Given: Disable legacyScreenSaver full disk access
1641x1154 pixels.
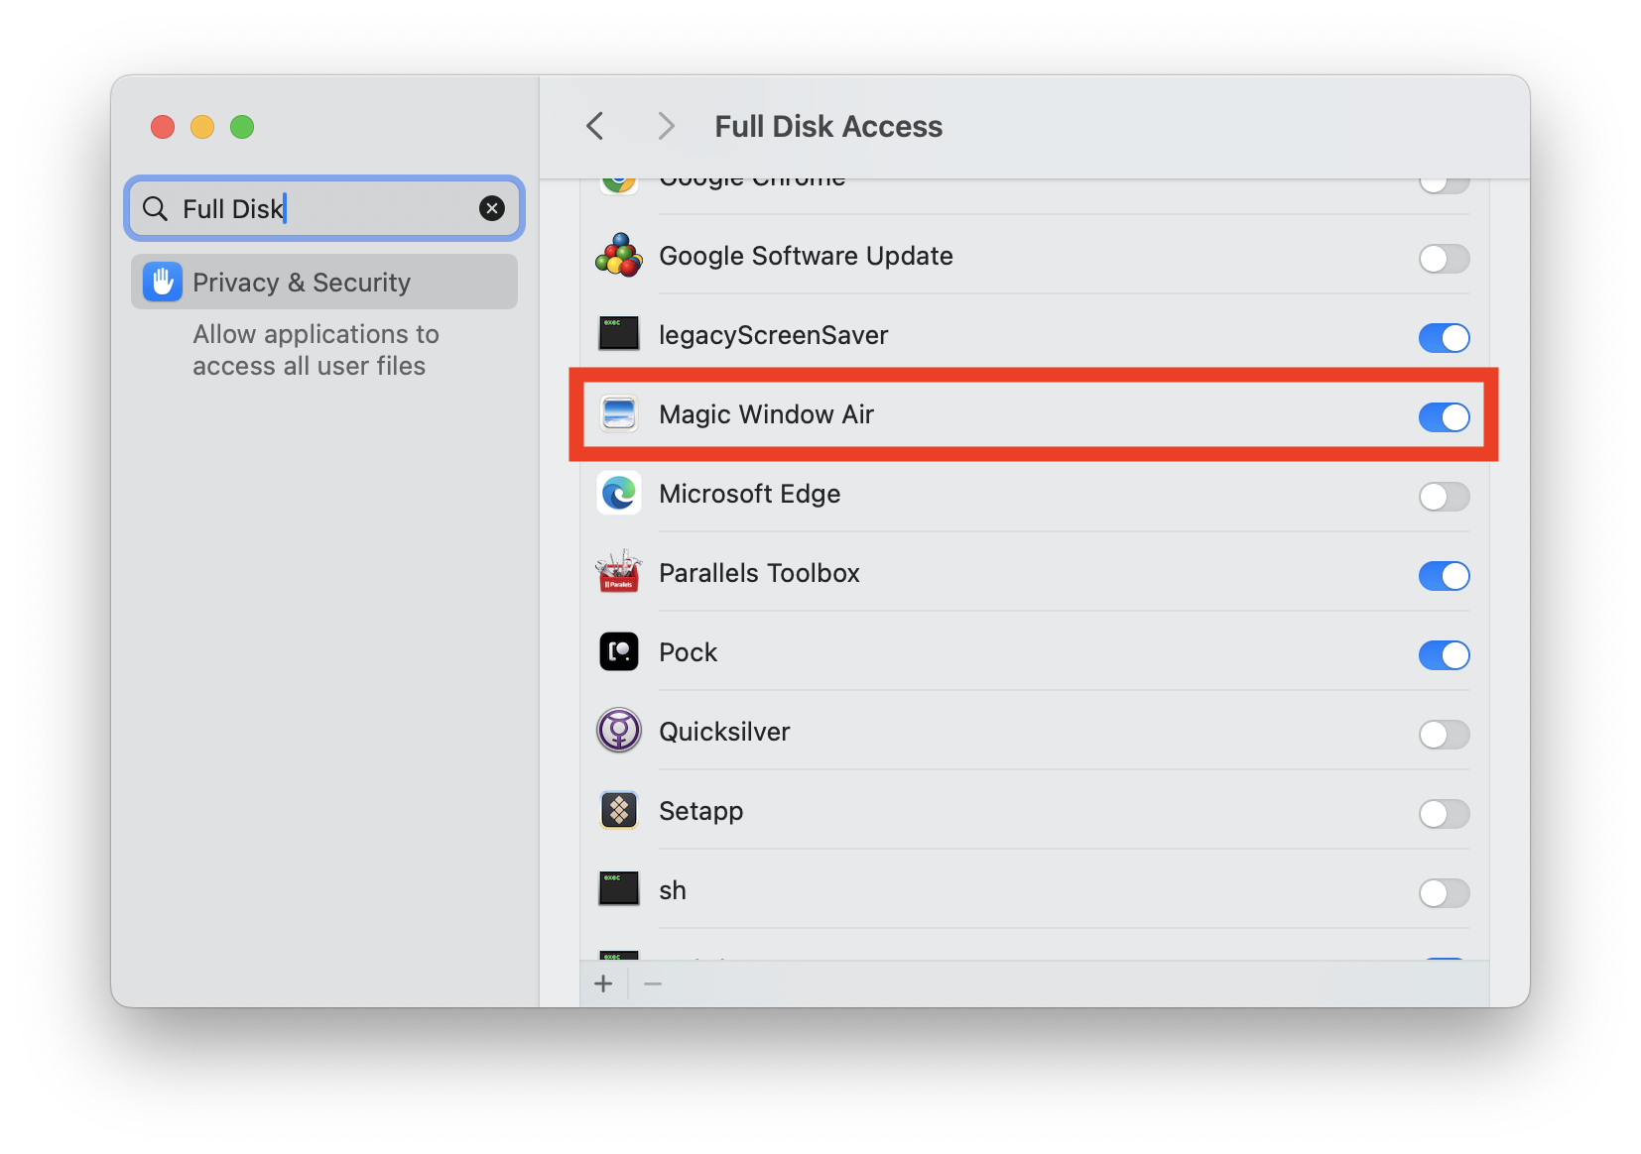Looking at the screenshot, I should (1444, 338).
